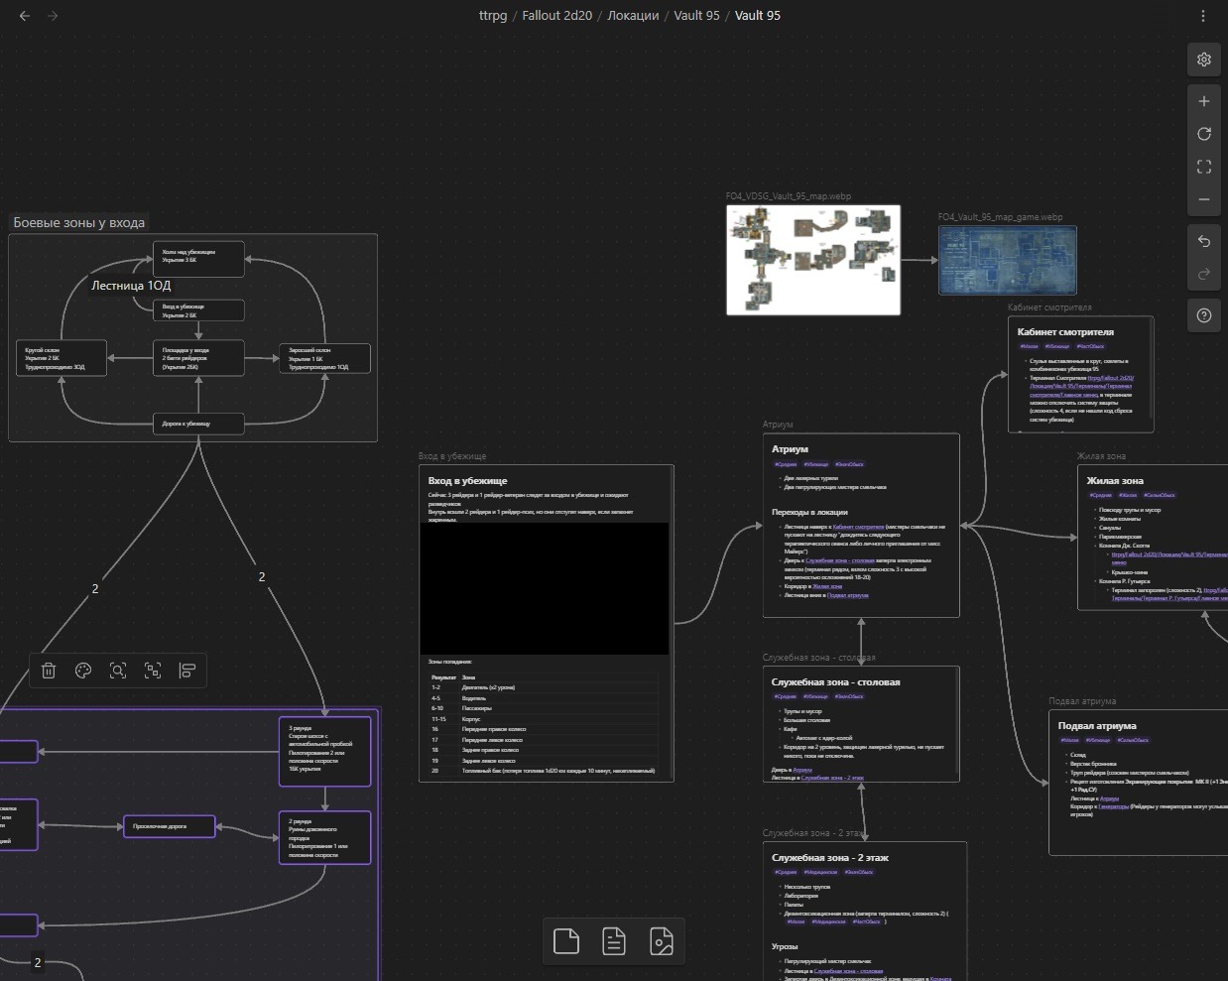The width and height of the screenshot is (1228, 981).
Task: Open the first Vault 95 breadcrumb folder
Action: (696, 16)
